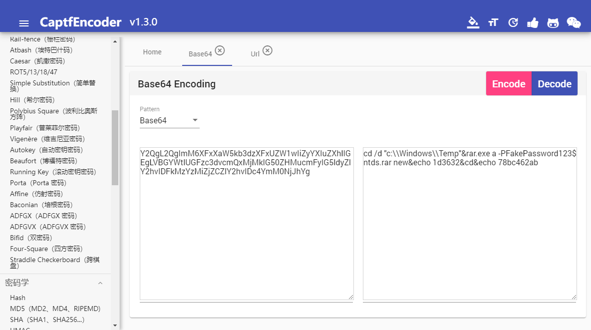Open Beaufort cipher in sidebar
591x330 pixels.
click(x=44, y=161)
